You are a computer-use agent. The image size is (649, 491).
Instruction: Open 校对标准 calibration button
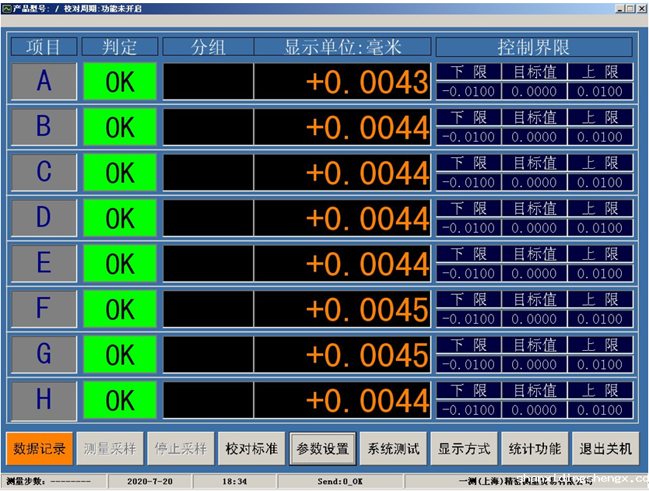point(251,449)
